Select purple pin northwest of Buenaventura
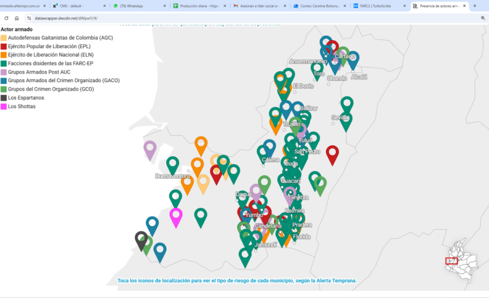489x298 pixels. (x=150, y=148)
